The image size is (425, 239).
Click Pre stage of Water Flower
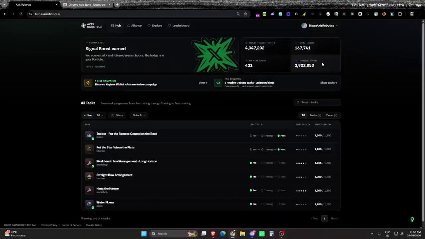pyautogui.click(x=253, y=204)
